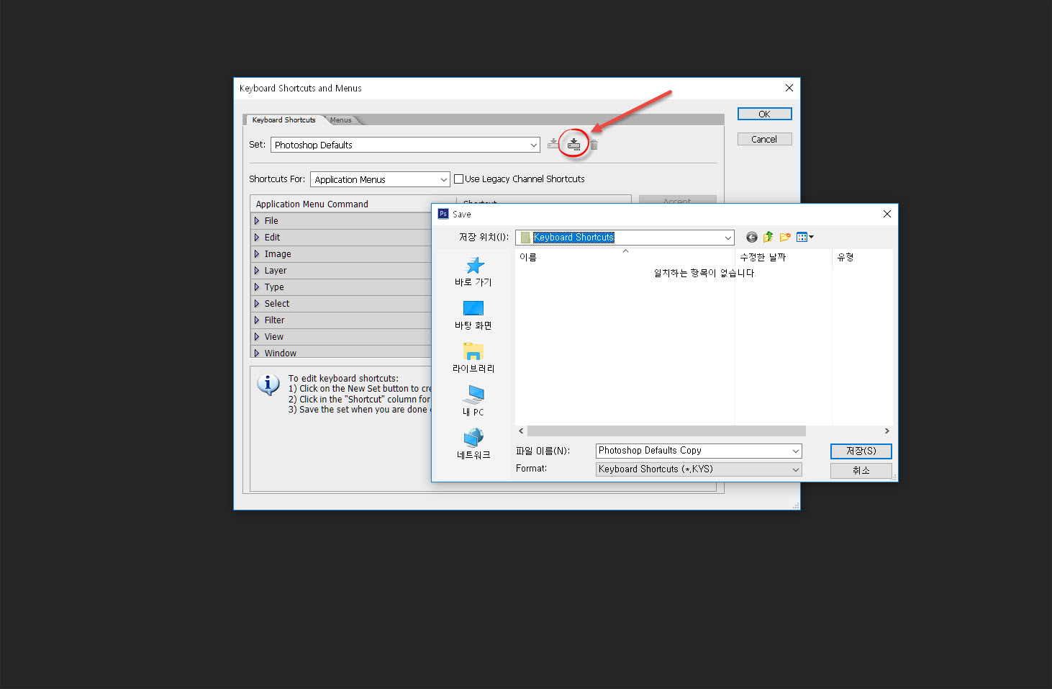Viewport: 1052px width, 689px height.
Task: Click Cancel in Keyboard Shortcuts and Menus
Action: pyautogui.click(x=764, y=139)
